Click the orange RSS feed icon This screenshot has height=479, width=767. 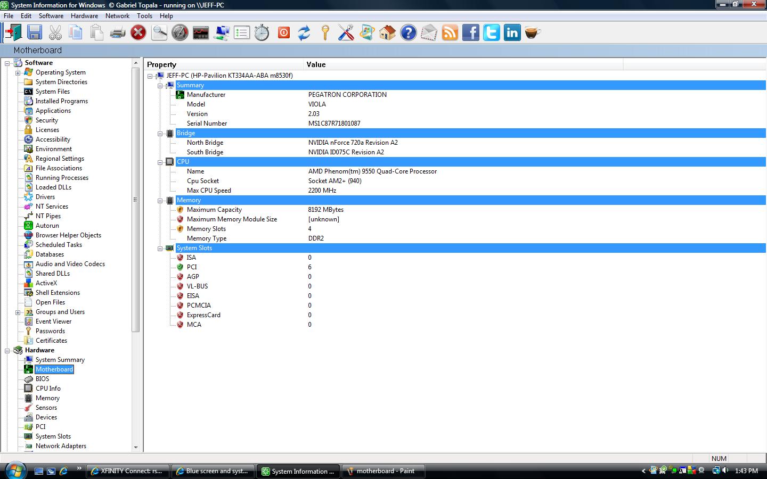(450, 33)
